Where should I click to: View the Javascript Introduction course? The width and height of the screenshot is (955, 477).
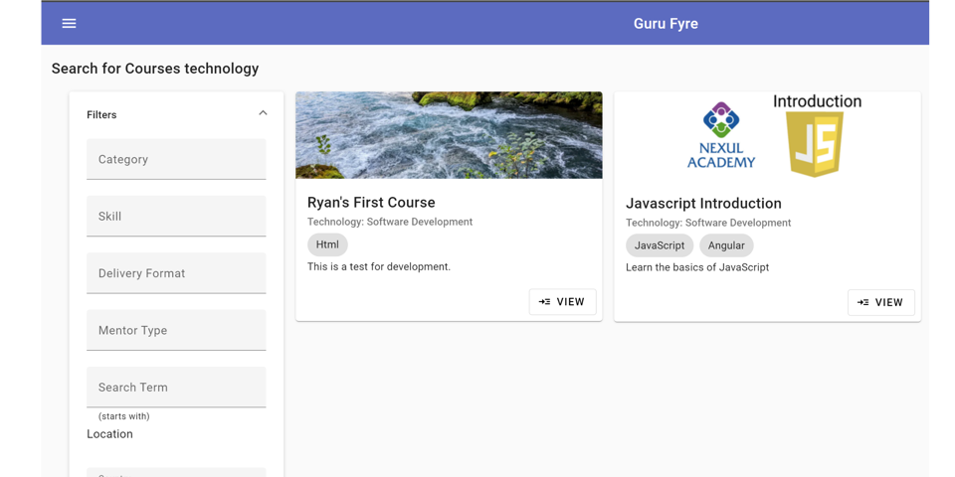[880, 302]
